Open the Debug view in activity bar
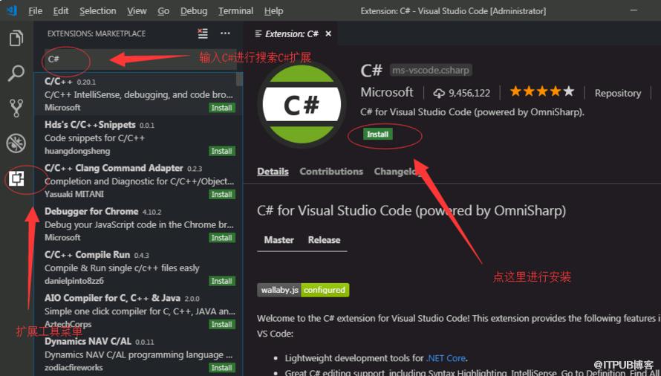This screenshot has width=661, height=376. point(16,143)
